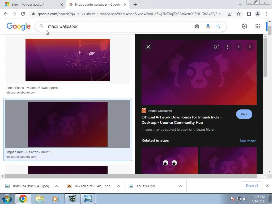
Task: Open Official Artwork Downloads for Impish Indri title
Action: pos(182,120)
